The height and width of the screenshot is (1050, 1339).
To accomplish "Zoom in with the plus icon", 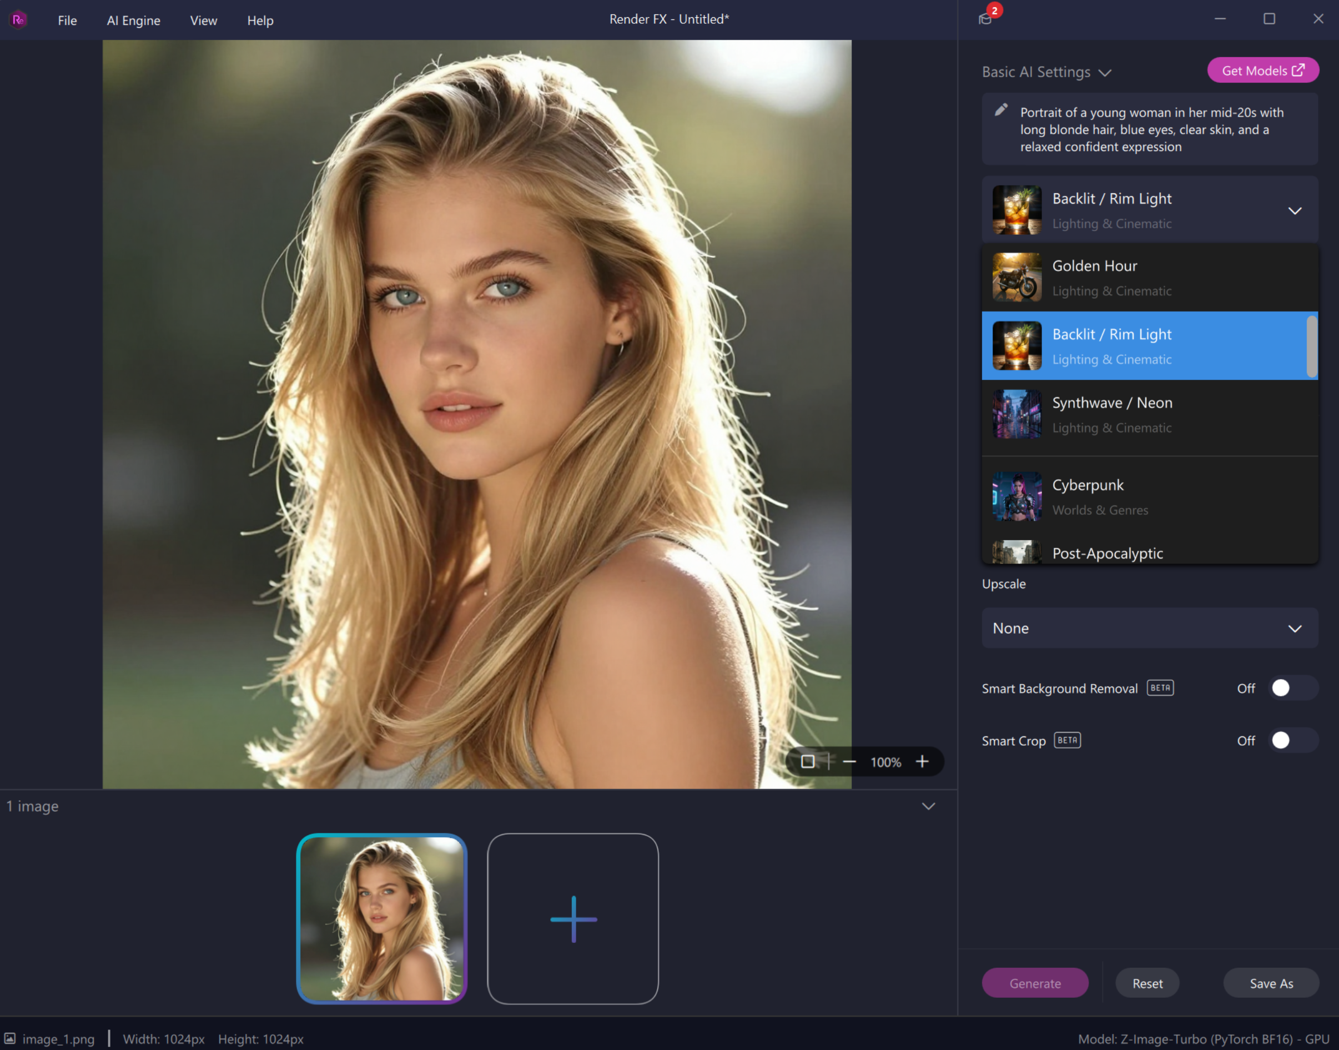I will point(922,762).
